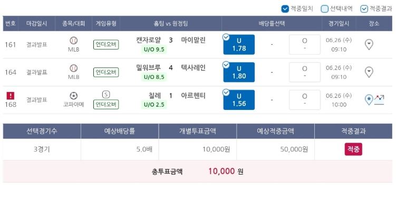
Task: Select the U 1.56 odds for 칠레 match
Action: coord(239,100)
